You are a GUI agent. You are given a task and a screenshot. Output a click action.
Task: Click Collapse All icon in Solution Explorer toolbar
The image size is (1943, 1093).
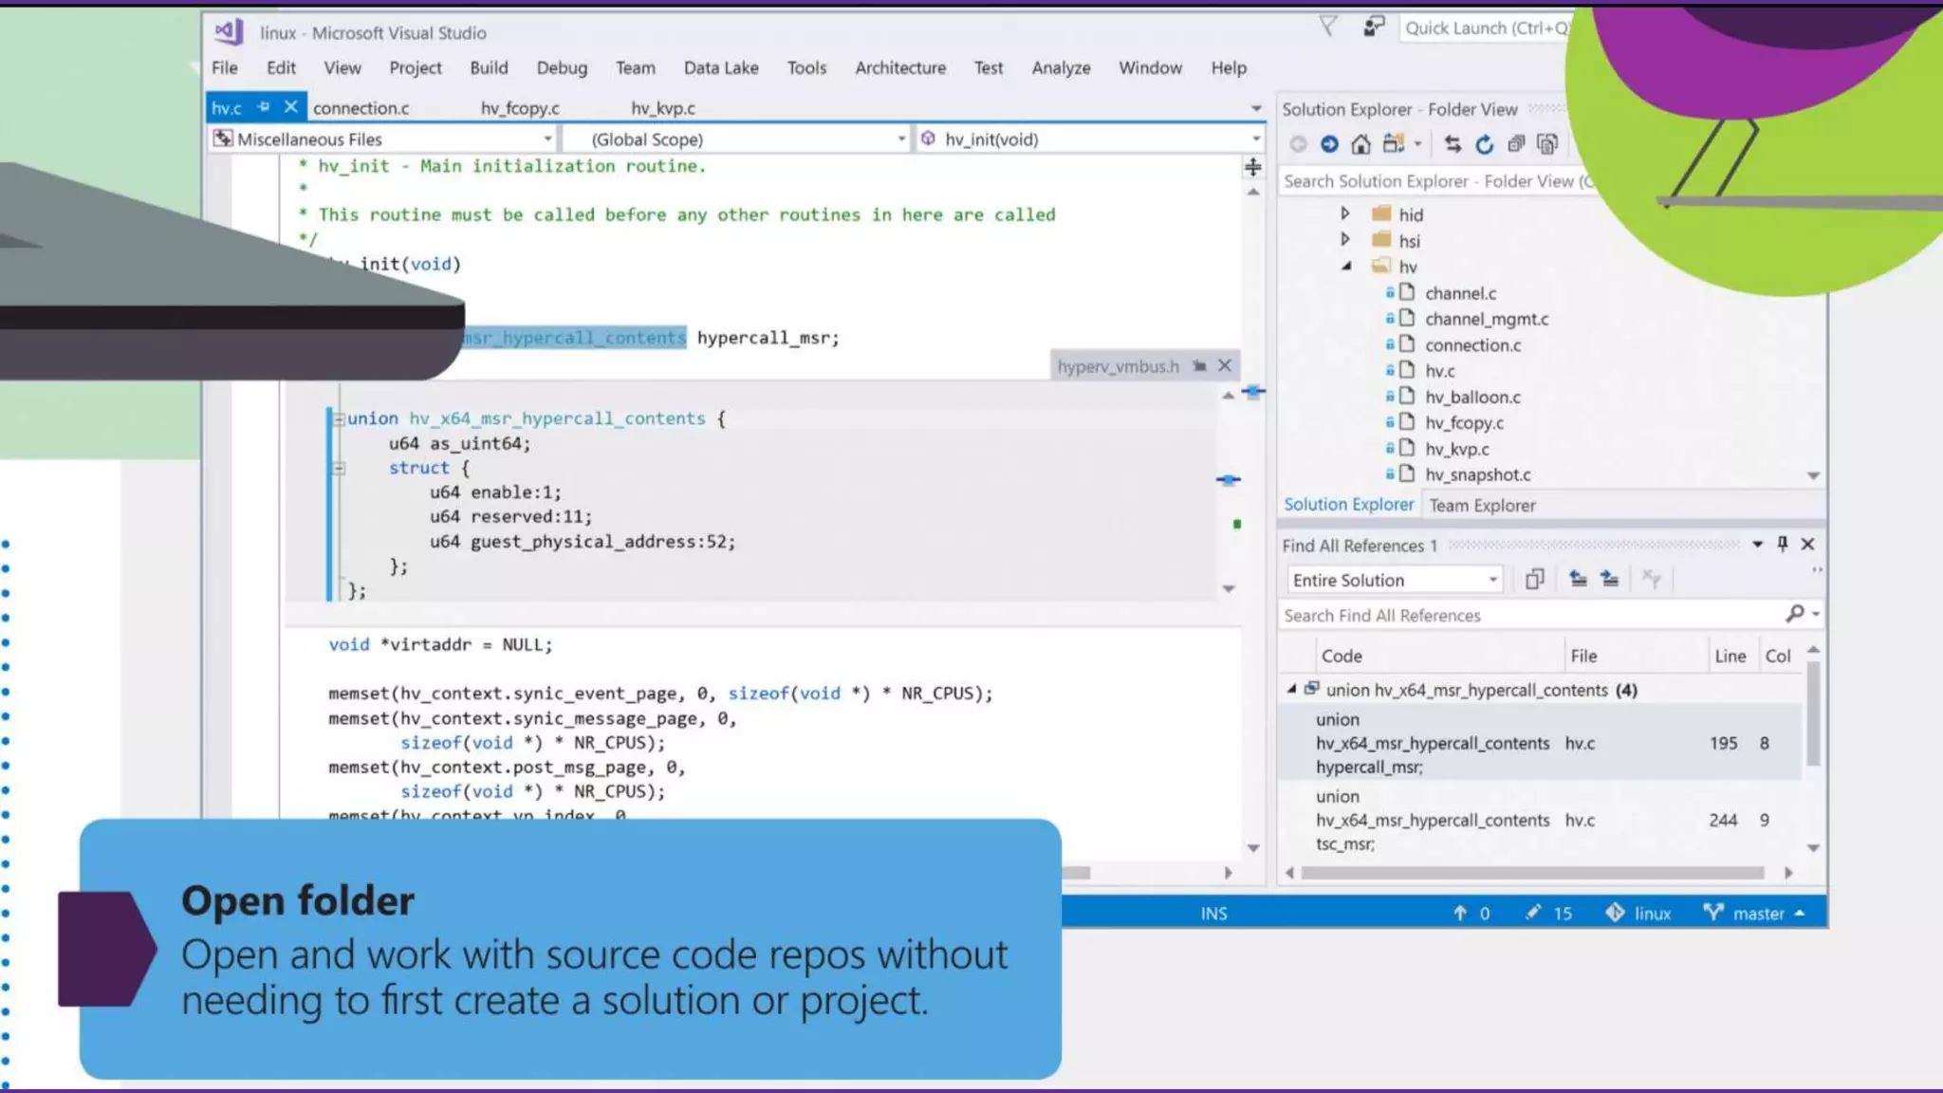pyautogui.click(x=1516, y=144)
